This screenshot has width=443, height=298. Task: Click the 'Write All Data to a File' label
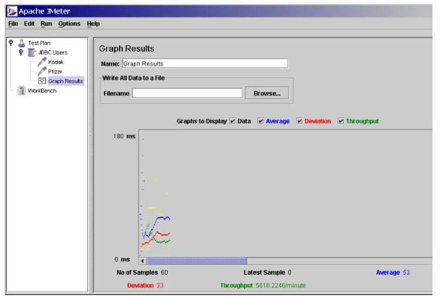point(133,78)
